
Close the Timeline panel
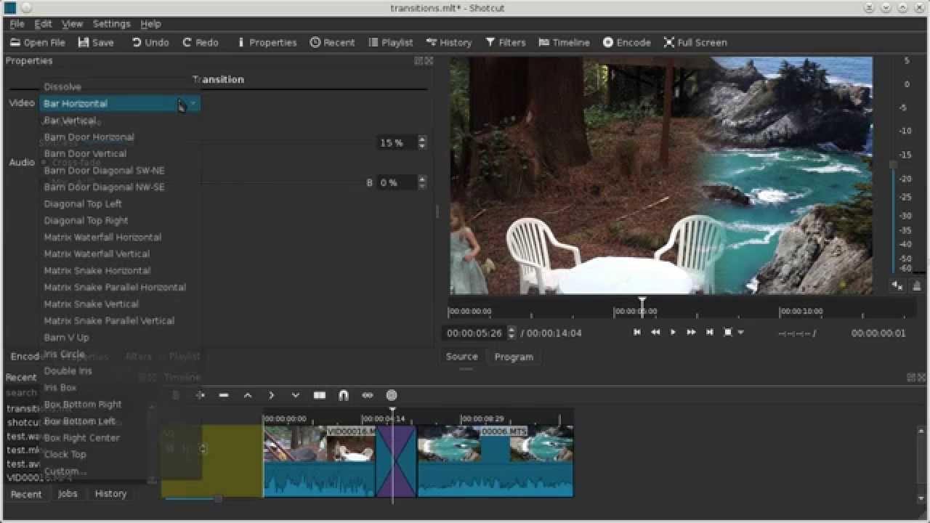921,377
